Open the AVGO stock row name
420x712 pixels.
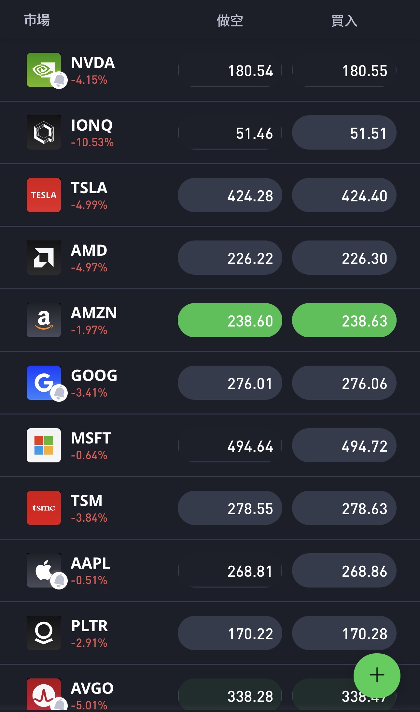(92, 688)
